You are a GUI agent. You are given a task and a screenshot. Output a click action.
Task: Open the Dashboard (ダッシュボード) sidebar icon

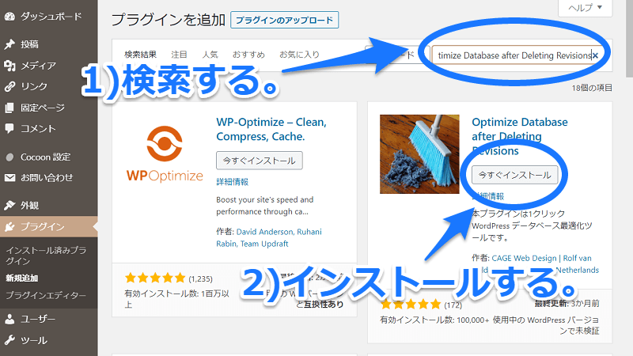point(9,17)
